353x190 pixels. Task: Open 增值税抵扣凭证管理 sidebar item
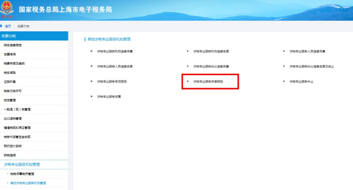pyautogui.click(x=17, y=128)
